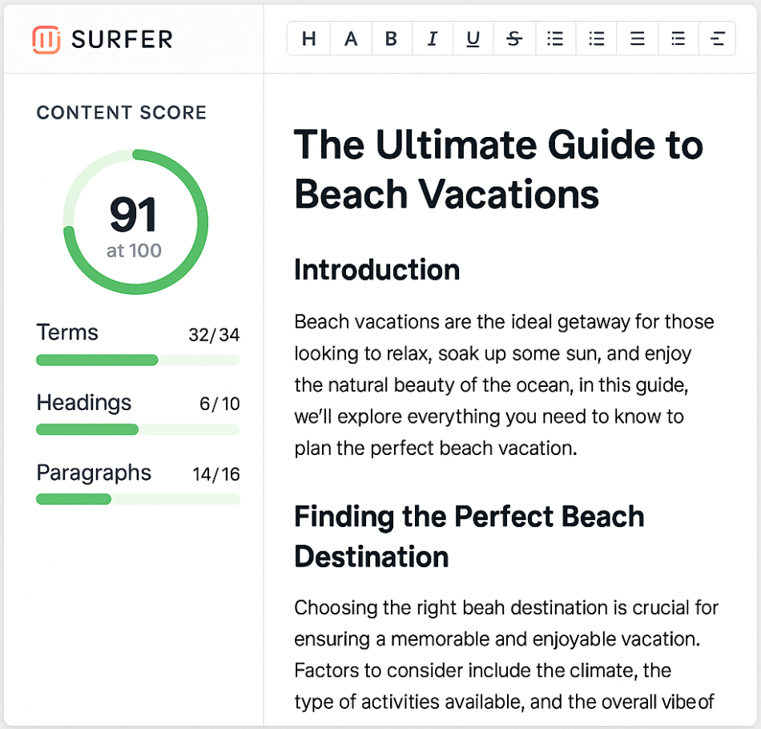Image resolution: width=761 pixels, height=729 pixels.
Task: Select the Terms 32/34 metric label
Action: 138,333
